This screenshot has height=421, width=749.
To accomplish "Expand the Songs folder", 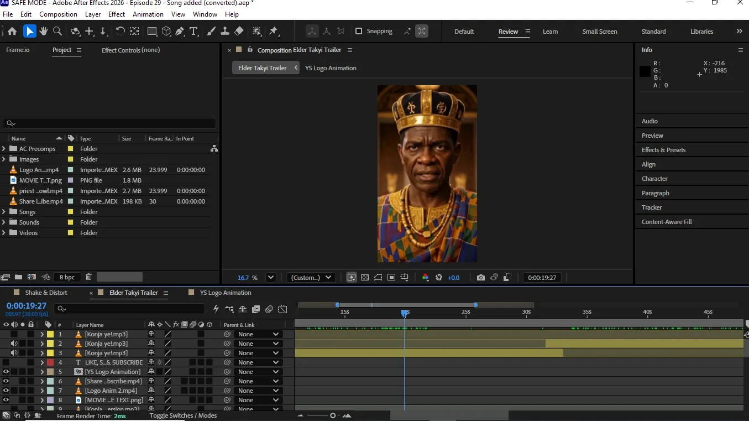I will 4,211.
